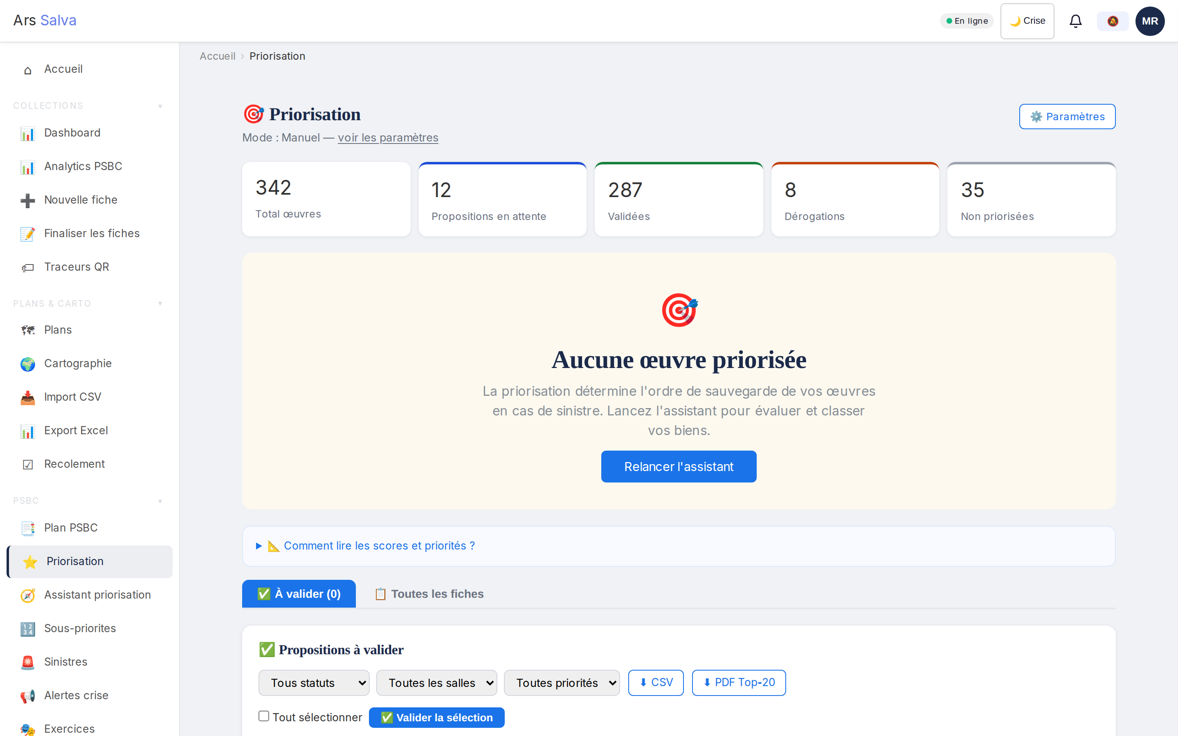Launch Import CSV from the sidebar
The height and width of the screenshot is (736, 1178).
point(72,396)
